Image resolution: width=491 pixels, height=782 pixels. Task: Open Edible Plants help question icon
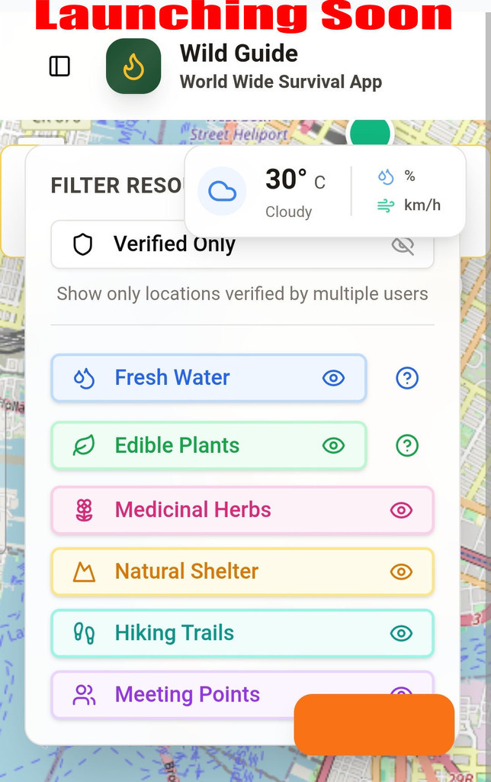coord(407,445)
